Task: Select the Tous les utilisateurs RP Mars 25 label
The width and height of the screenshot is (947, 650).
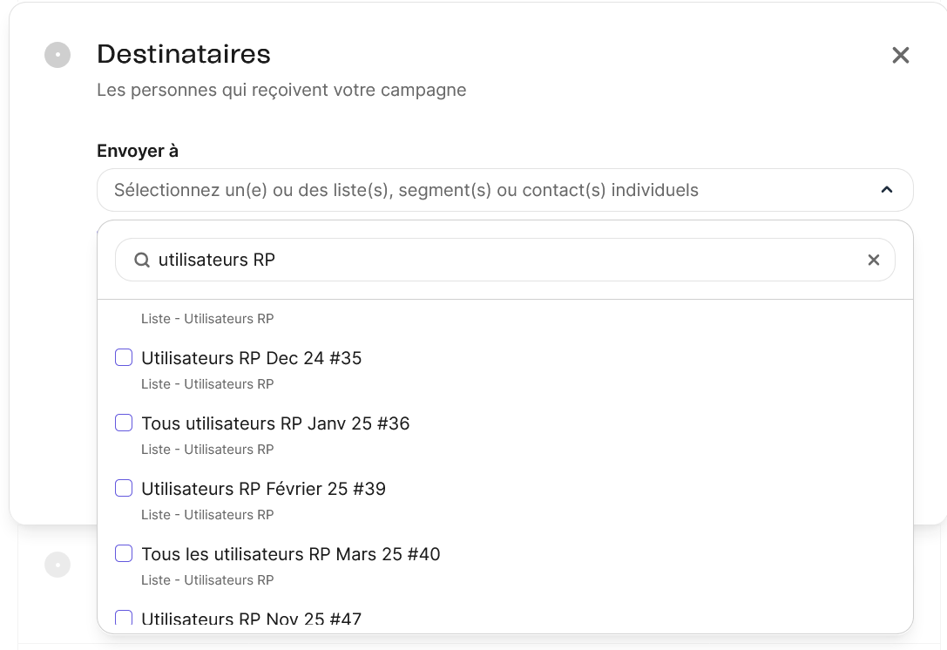Action: [290, 554]
